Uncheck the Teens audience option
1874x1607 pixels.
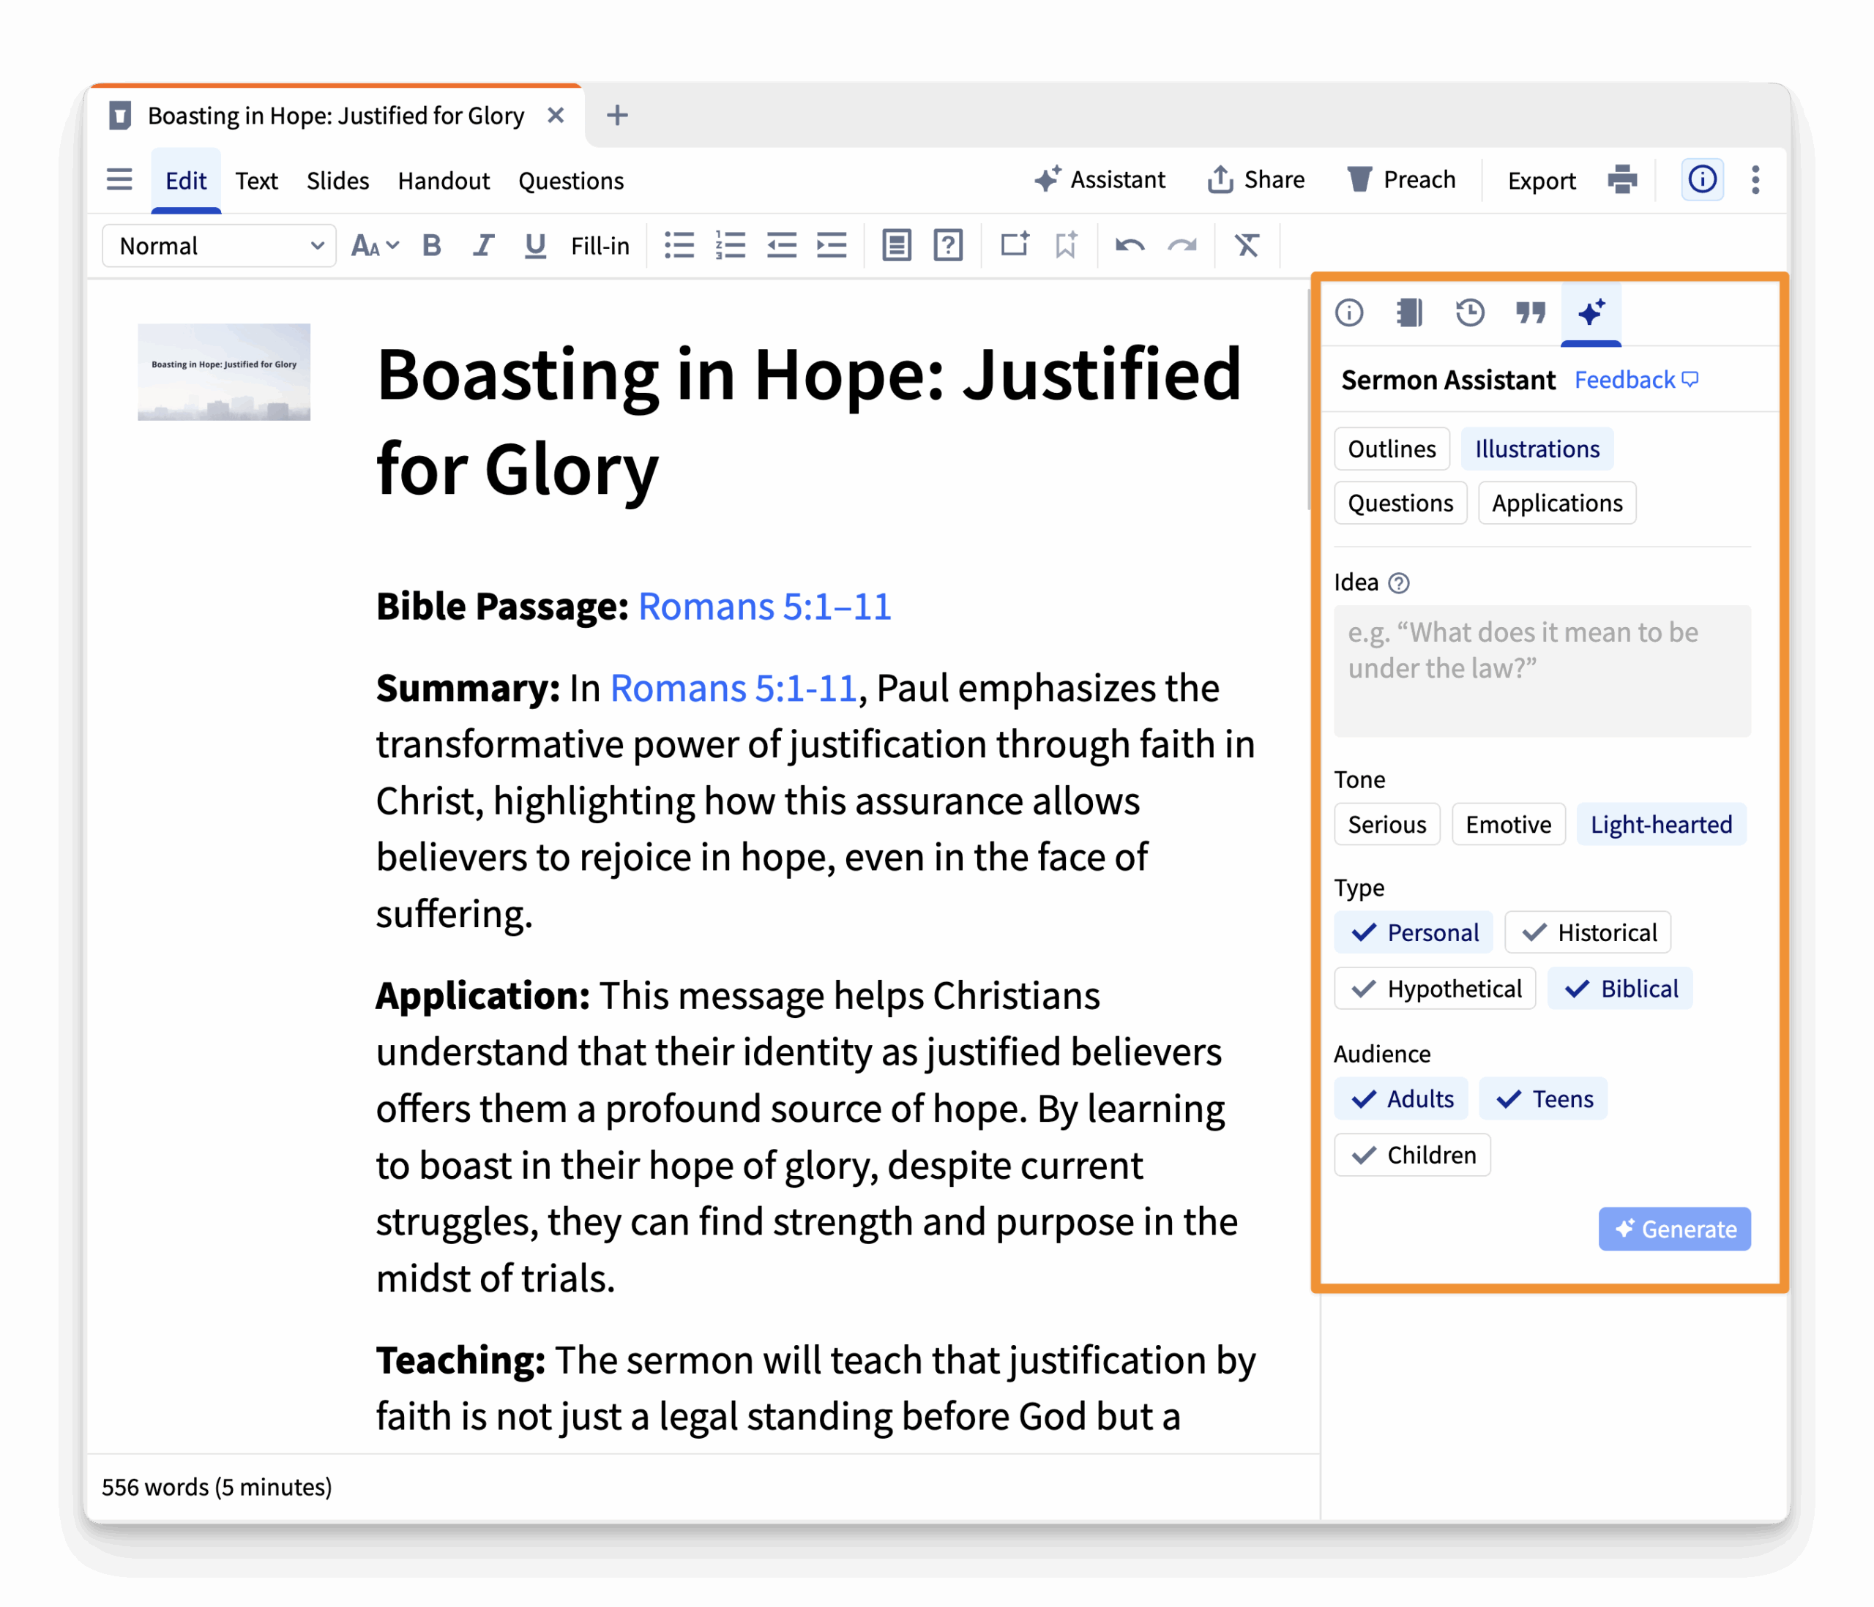click(x=1543, y=1098)
